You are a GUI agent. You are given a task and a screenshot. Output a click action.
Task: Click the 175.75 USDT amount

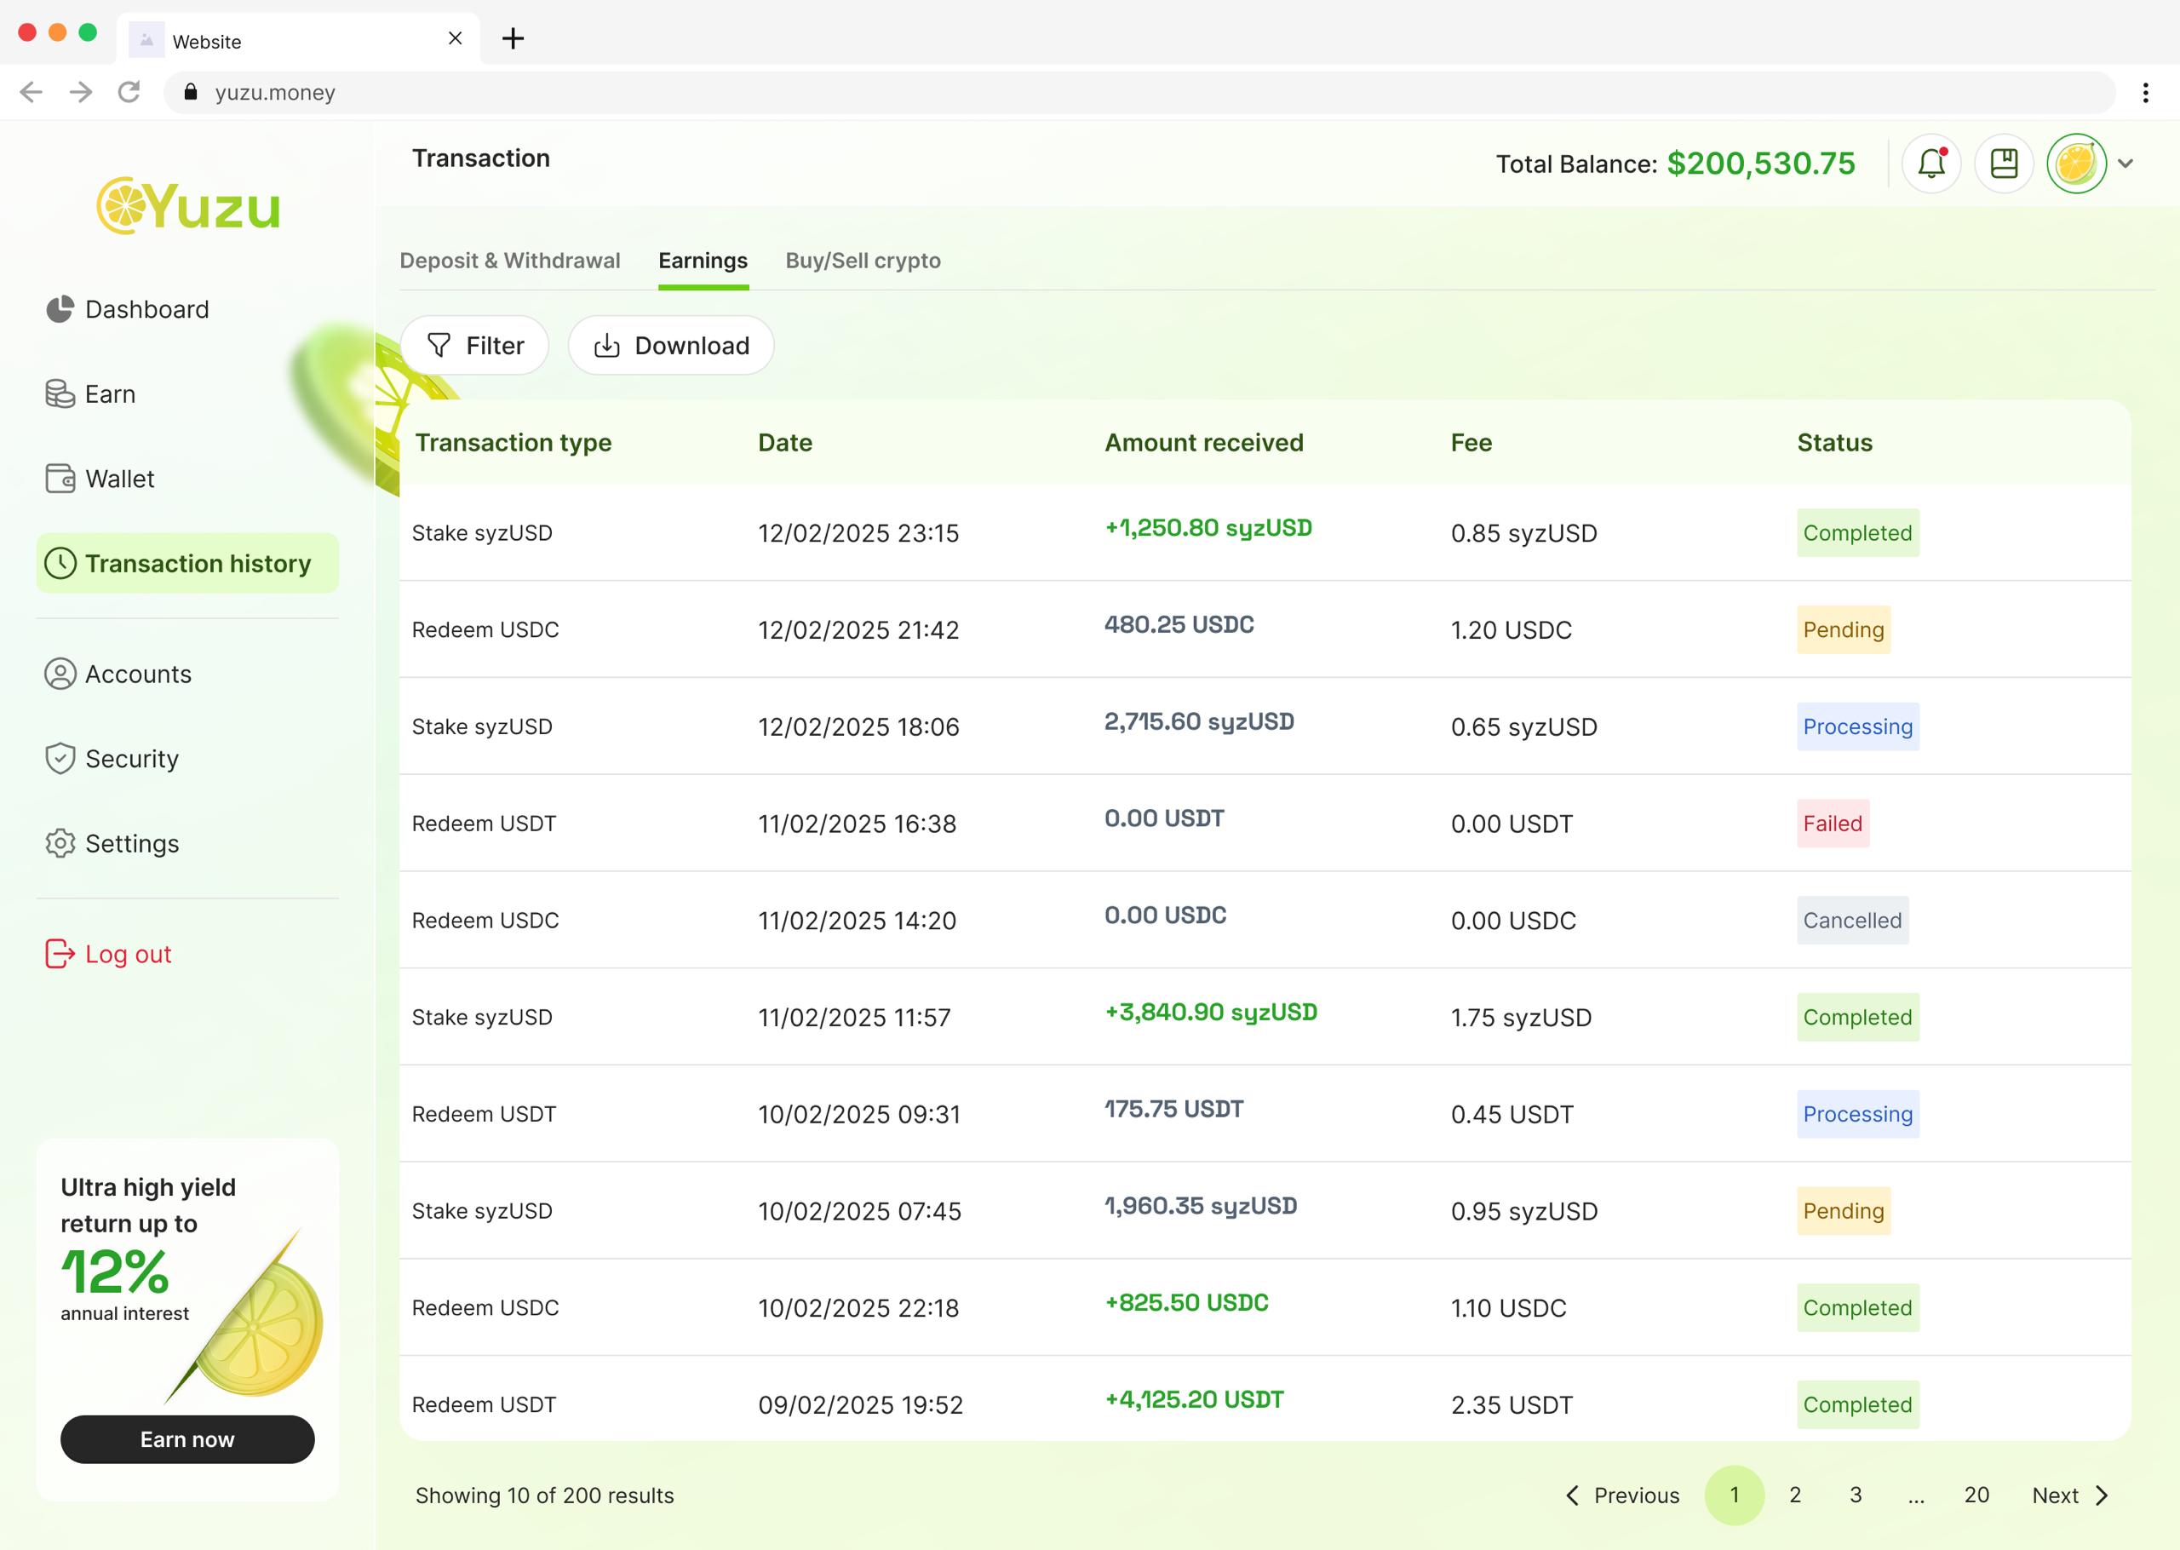(x=1173, y=1109)
